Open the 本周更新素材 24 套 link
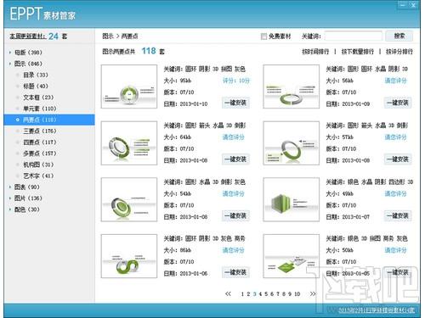The width and height of the screenshot is (425, 318). [x=38, y=36]
